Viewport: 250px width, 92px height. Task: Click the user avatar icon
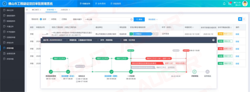(245, 4)
